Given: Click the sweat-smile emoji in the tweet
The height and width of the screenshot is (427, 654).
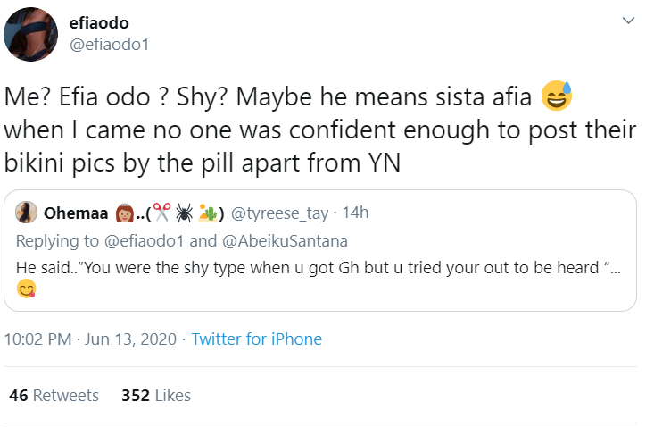Looking at the screenshot, I should click(556, 93).
